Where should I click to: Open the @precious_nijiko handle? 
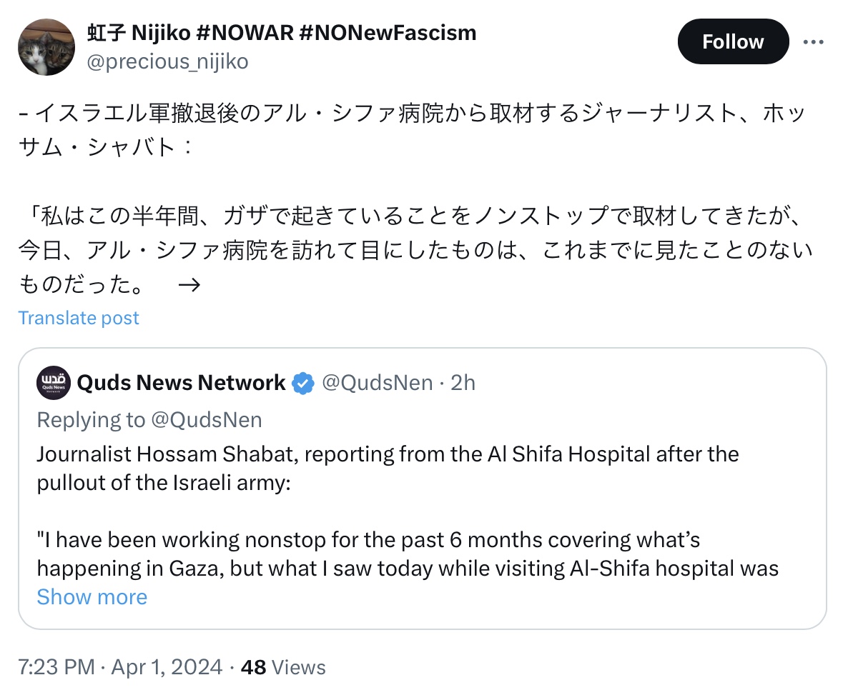coord(167,61)
